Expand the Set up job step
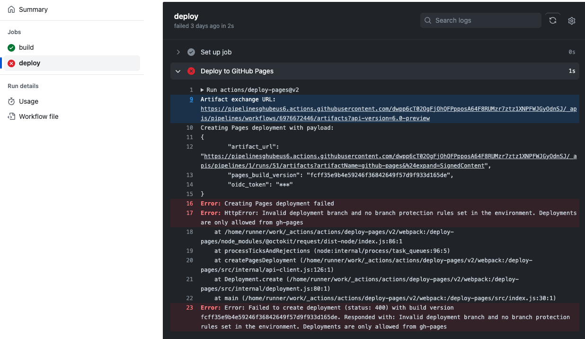585x339 pixels. tap(178, 52)
